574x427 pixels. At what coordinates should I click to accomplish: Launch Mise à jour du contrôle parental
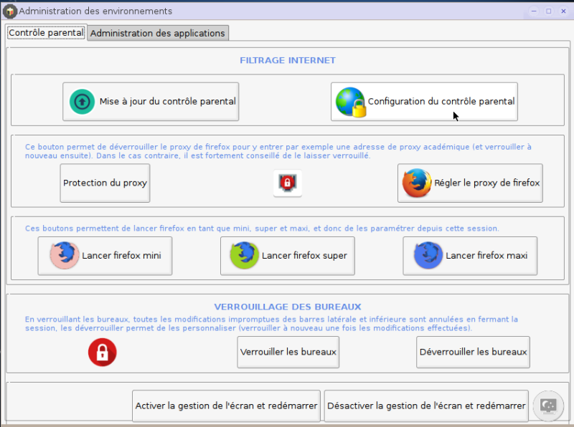pos(151,102)
